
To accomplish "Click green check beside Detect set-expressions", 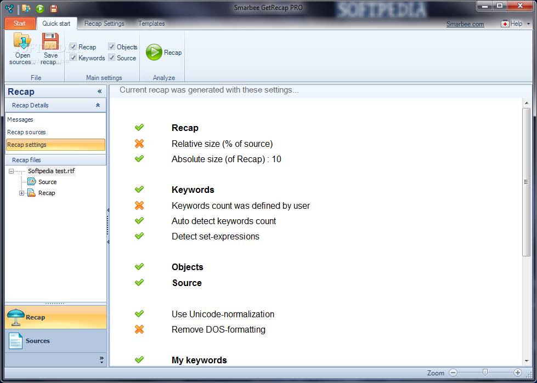I will click(x=139, y=236).
